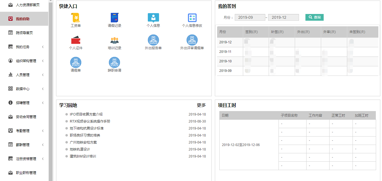Click the 注册资格管理 sidebar icon
Viewport: 382px width, 181px height.
(11, 159)
